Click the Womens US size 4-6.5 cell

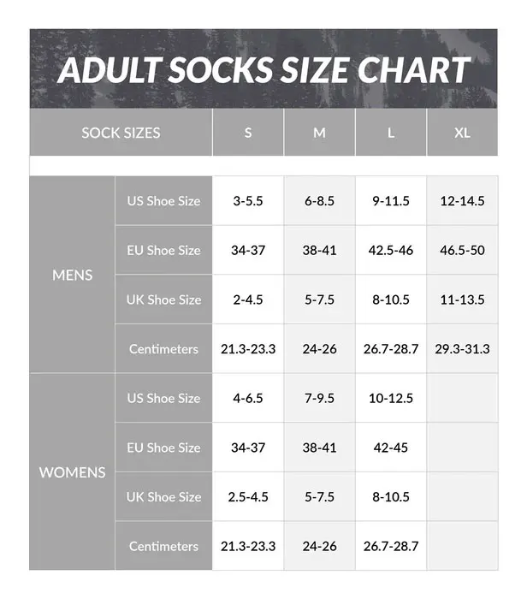pos(248,398)
